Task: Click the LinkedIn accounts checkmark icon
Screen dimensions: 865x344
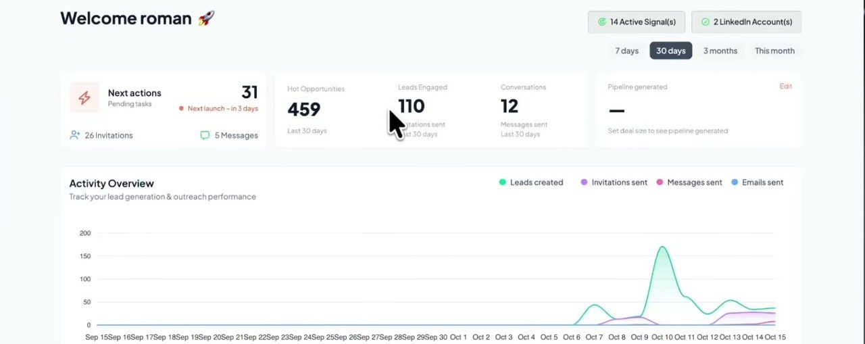Action: tap(705, 22)
